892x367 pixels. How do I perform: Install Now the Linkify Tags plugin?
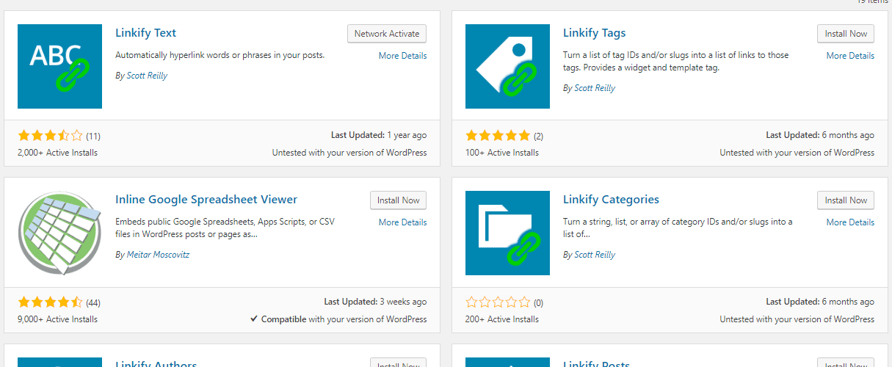pyautogui.click(x=846, y=34)
